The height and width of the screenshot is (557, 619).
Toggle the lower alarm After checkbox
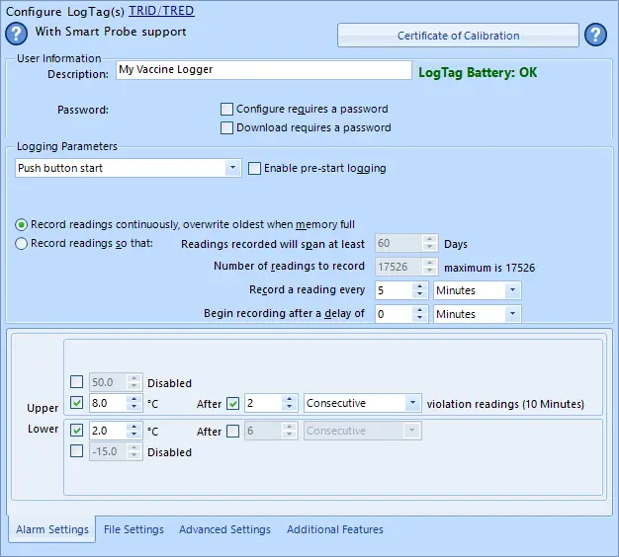click(232, 431)
